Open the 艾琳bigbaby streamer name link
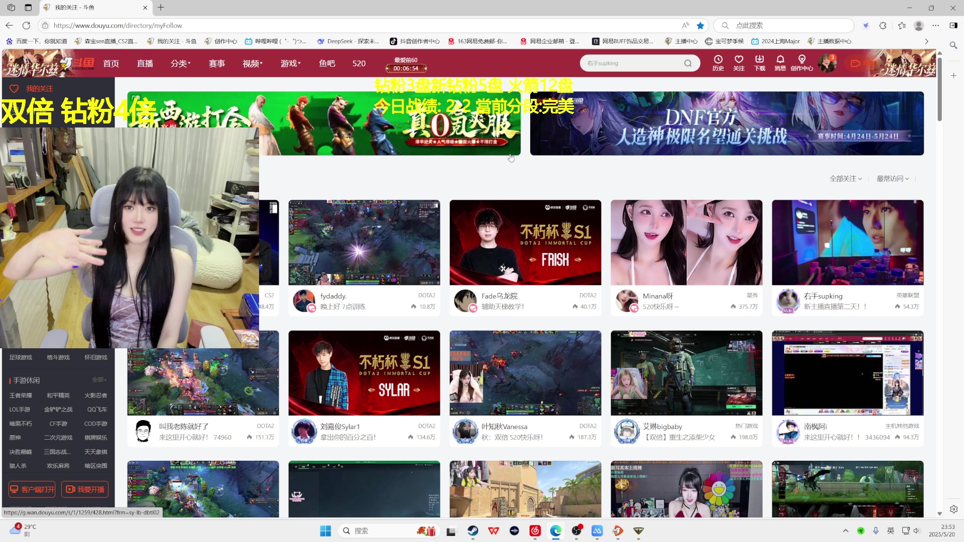This screenshot has height=542, width=964. pyautogui.click(x=662, y=427)
